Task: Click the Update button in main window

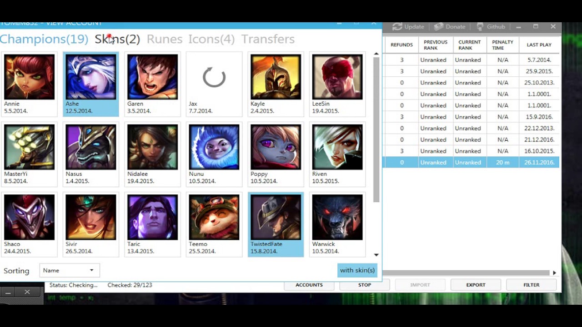Action: 408,27
